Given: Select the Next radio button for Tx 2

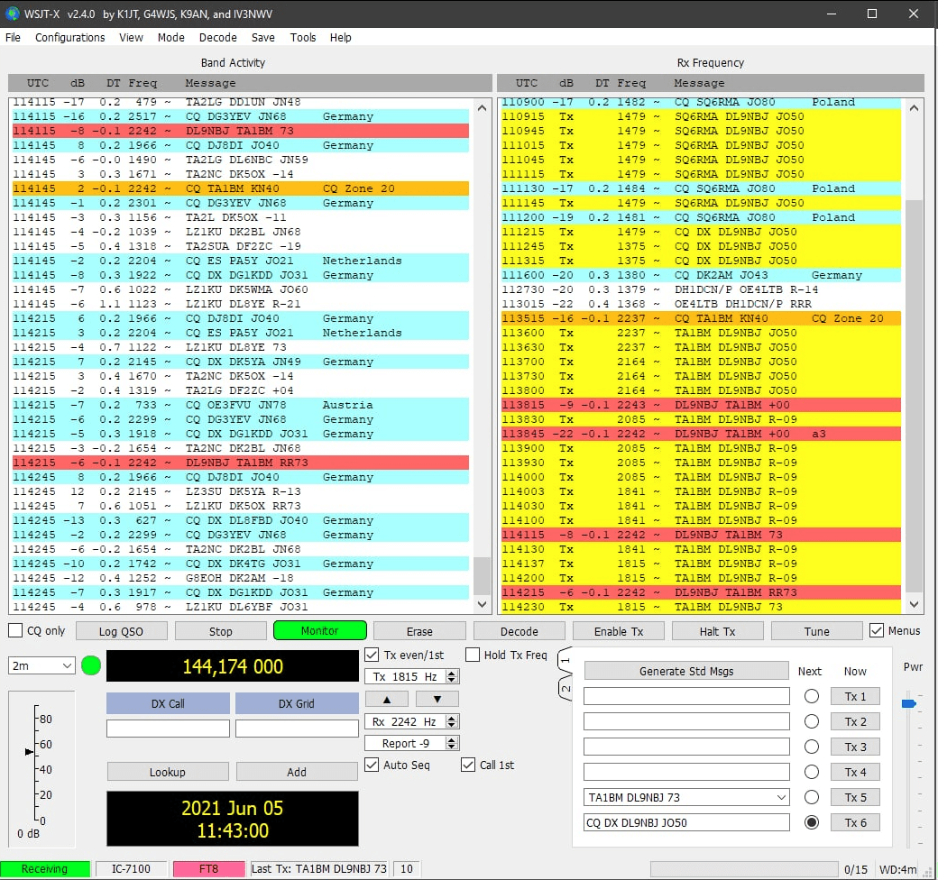Looking at the screenshot, I should (811, 721).
